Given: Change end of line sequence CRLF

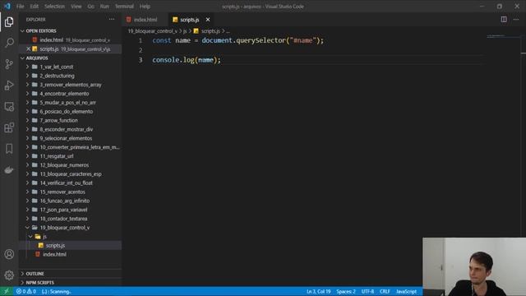Looking at the screenshot, I should point(385,291).
